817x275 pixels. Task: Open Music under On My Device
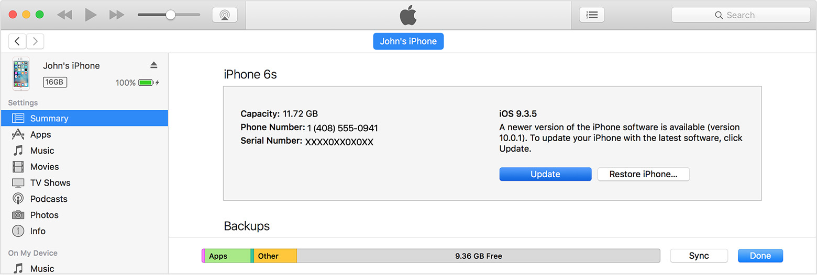point(84,268)
